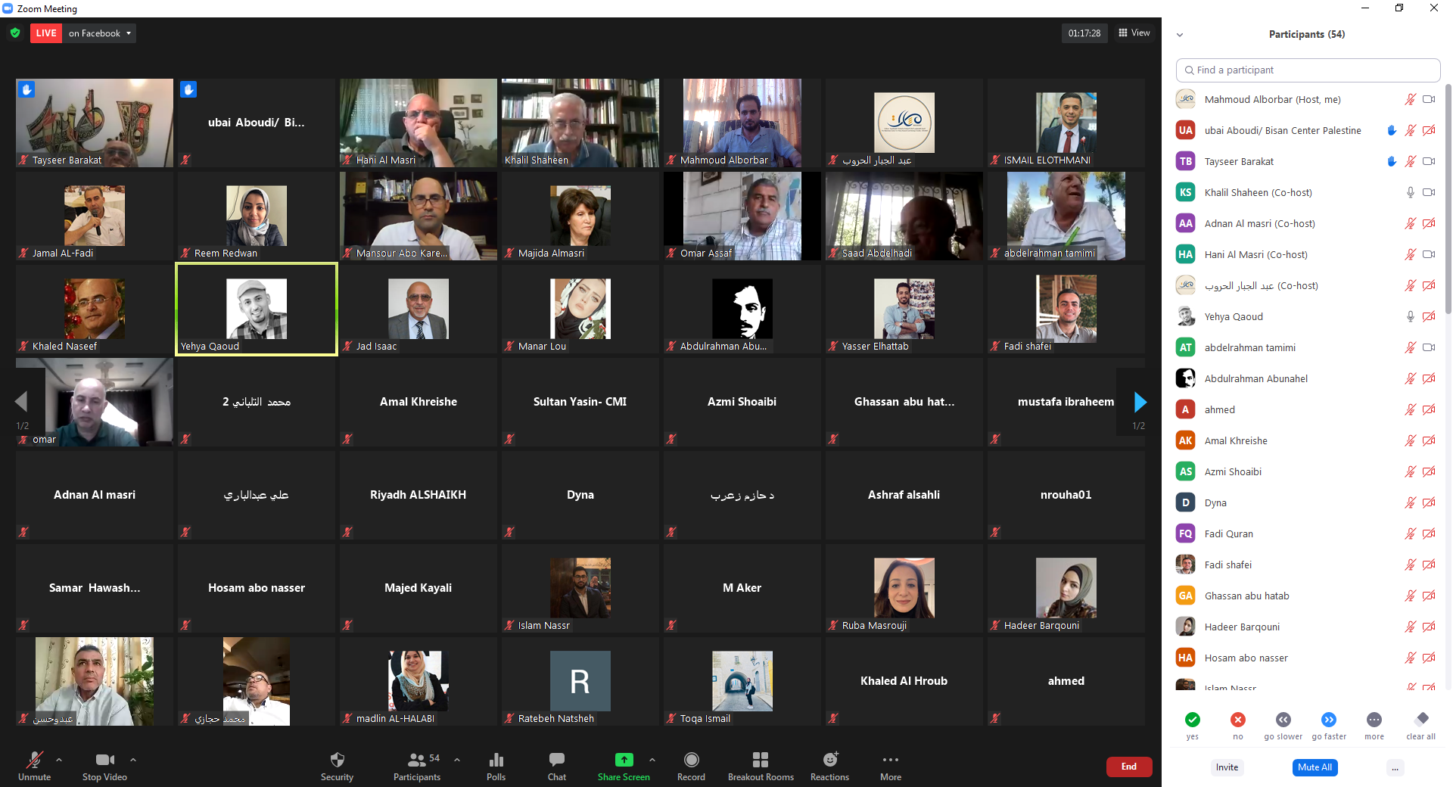The image size is (1453, 787).
Task: Open the View layout menu
Action: tap(1134, 33)
